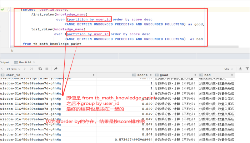Click the stop execution square icon
This screenshot has width=250, height=143.
pyautogui.click(x=47, y=69)
